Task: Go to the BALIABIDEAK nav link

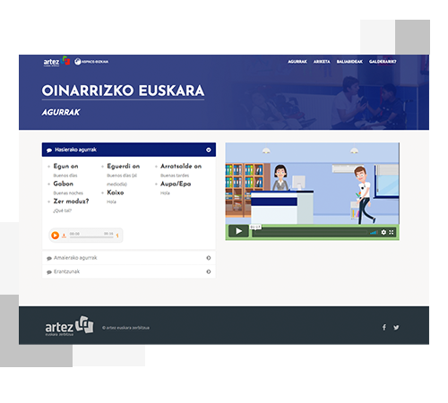Action: tap(349, 62)
